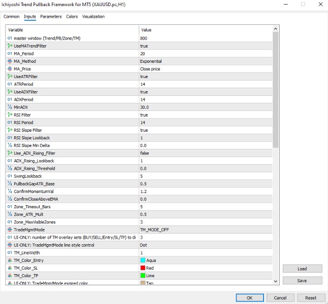Image resolution: width=328 pixels, height=304 pixels.
Task: Click the Load button
Action: pyautogui.click(x=302, y=269)
